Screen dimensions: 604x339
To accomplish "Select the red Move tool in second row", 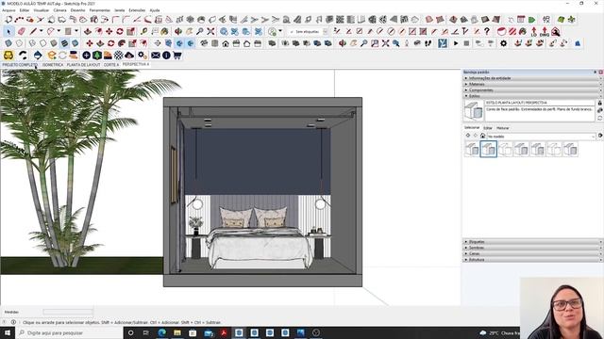I will 109,31.
